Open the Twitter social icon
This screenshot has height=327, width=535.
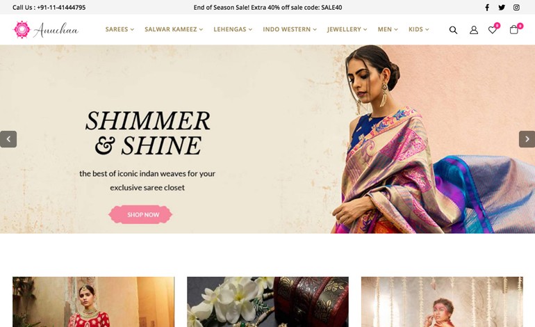[502, 8]
